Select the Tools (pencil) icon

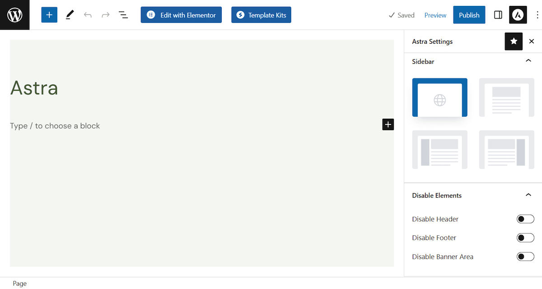coord(69,14)
